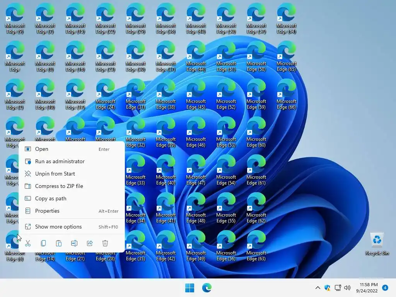Select the Microsoft Edge (46) shortcut
The height and width of the screenshot is (297, 396).
pyautogui.click(x=196, y=132)
